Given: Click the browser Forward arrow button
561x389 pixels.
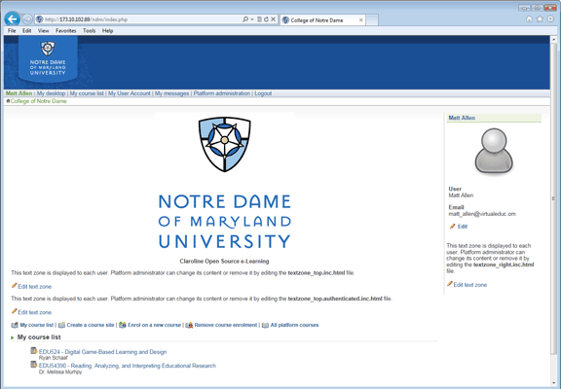Looking at the screenshot, I should click(27, 18).
